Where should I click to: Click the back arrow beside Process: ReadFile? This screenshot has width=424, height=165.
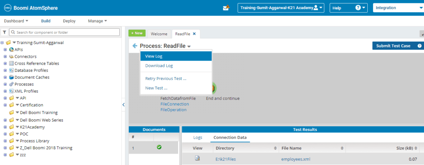pyautogui.click(x=135, y=46)
